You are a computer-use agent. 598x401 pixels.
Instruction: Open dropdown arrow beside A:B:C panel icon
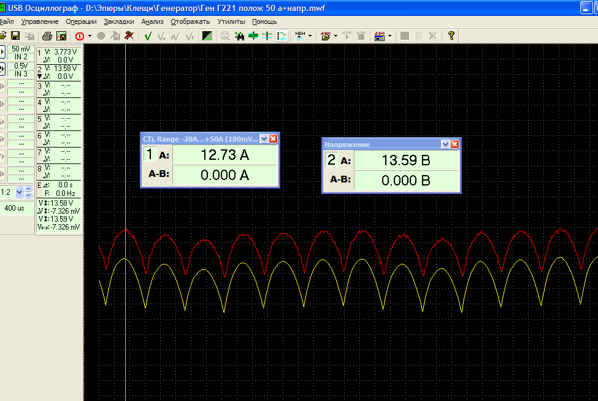click(389, 36)
